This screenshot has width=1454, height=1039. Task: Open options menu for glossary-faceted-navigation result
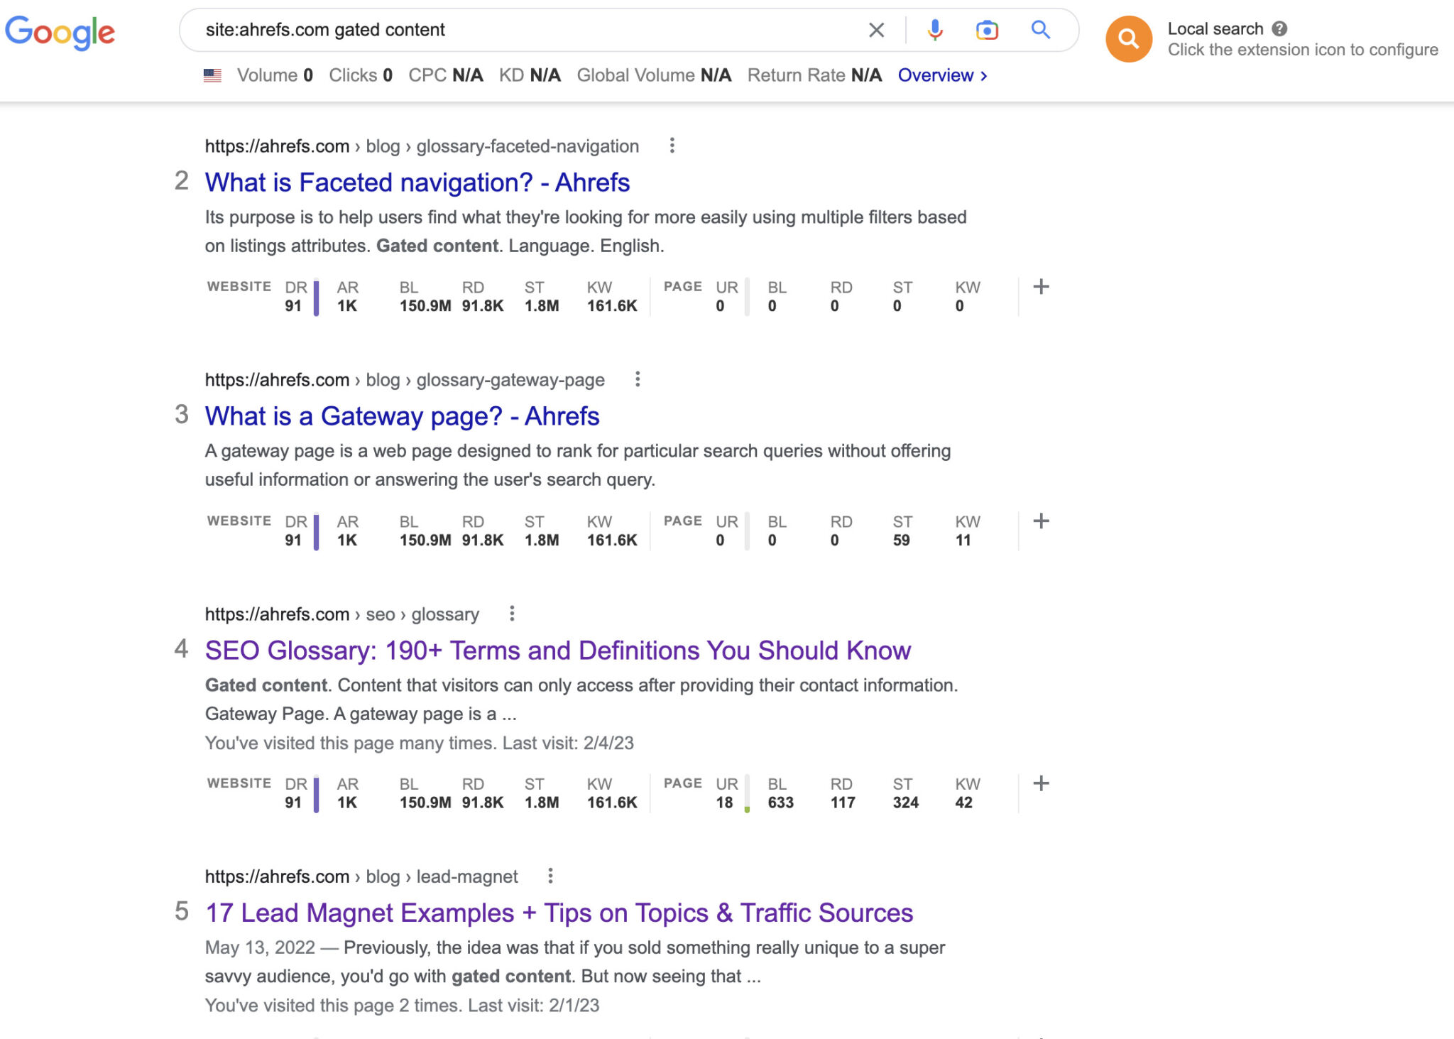pyautogui.click(x=672, y=146)
